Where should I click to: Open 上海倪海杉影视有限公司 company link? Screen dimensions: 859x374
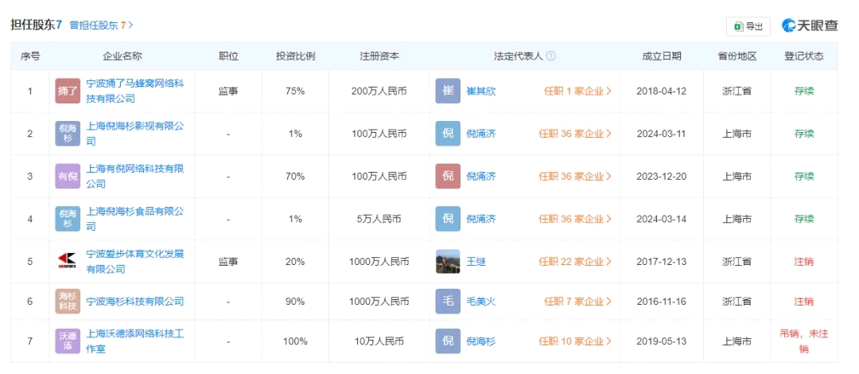tap(134, 133)
